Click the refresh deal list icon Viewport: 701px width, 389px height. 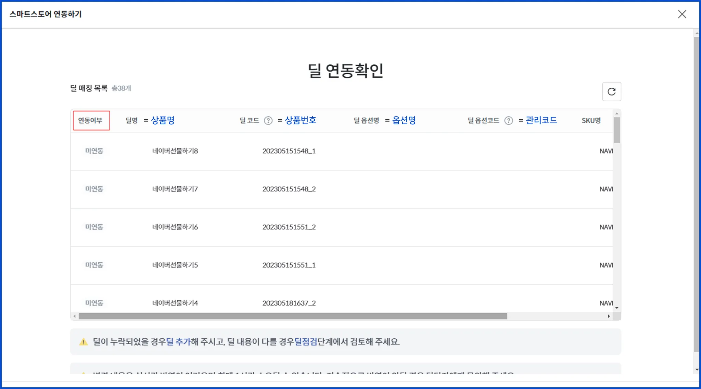click(x=611, y=91)
